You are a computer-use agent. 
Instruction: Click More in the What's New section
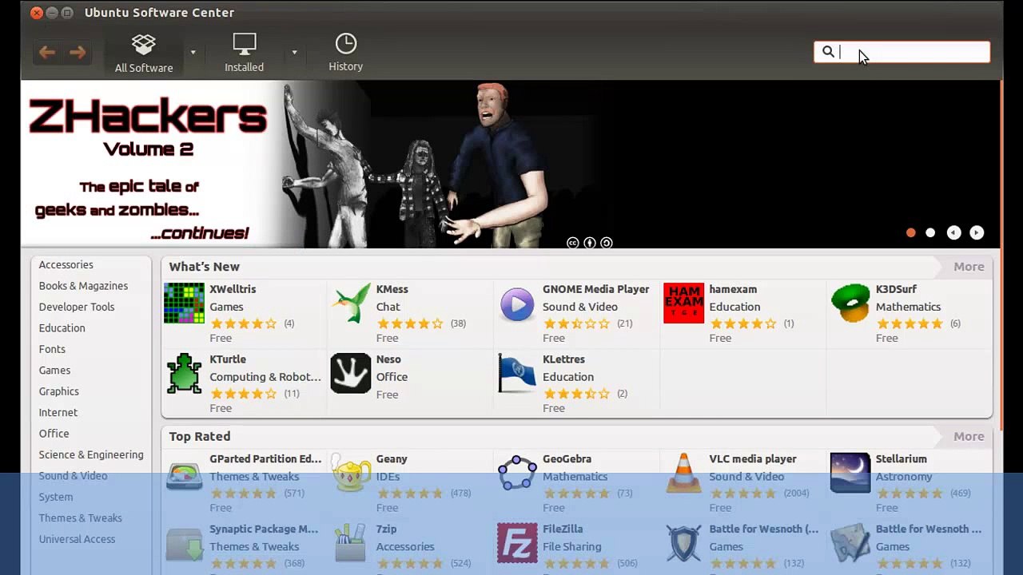point(969,267)
